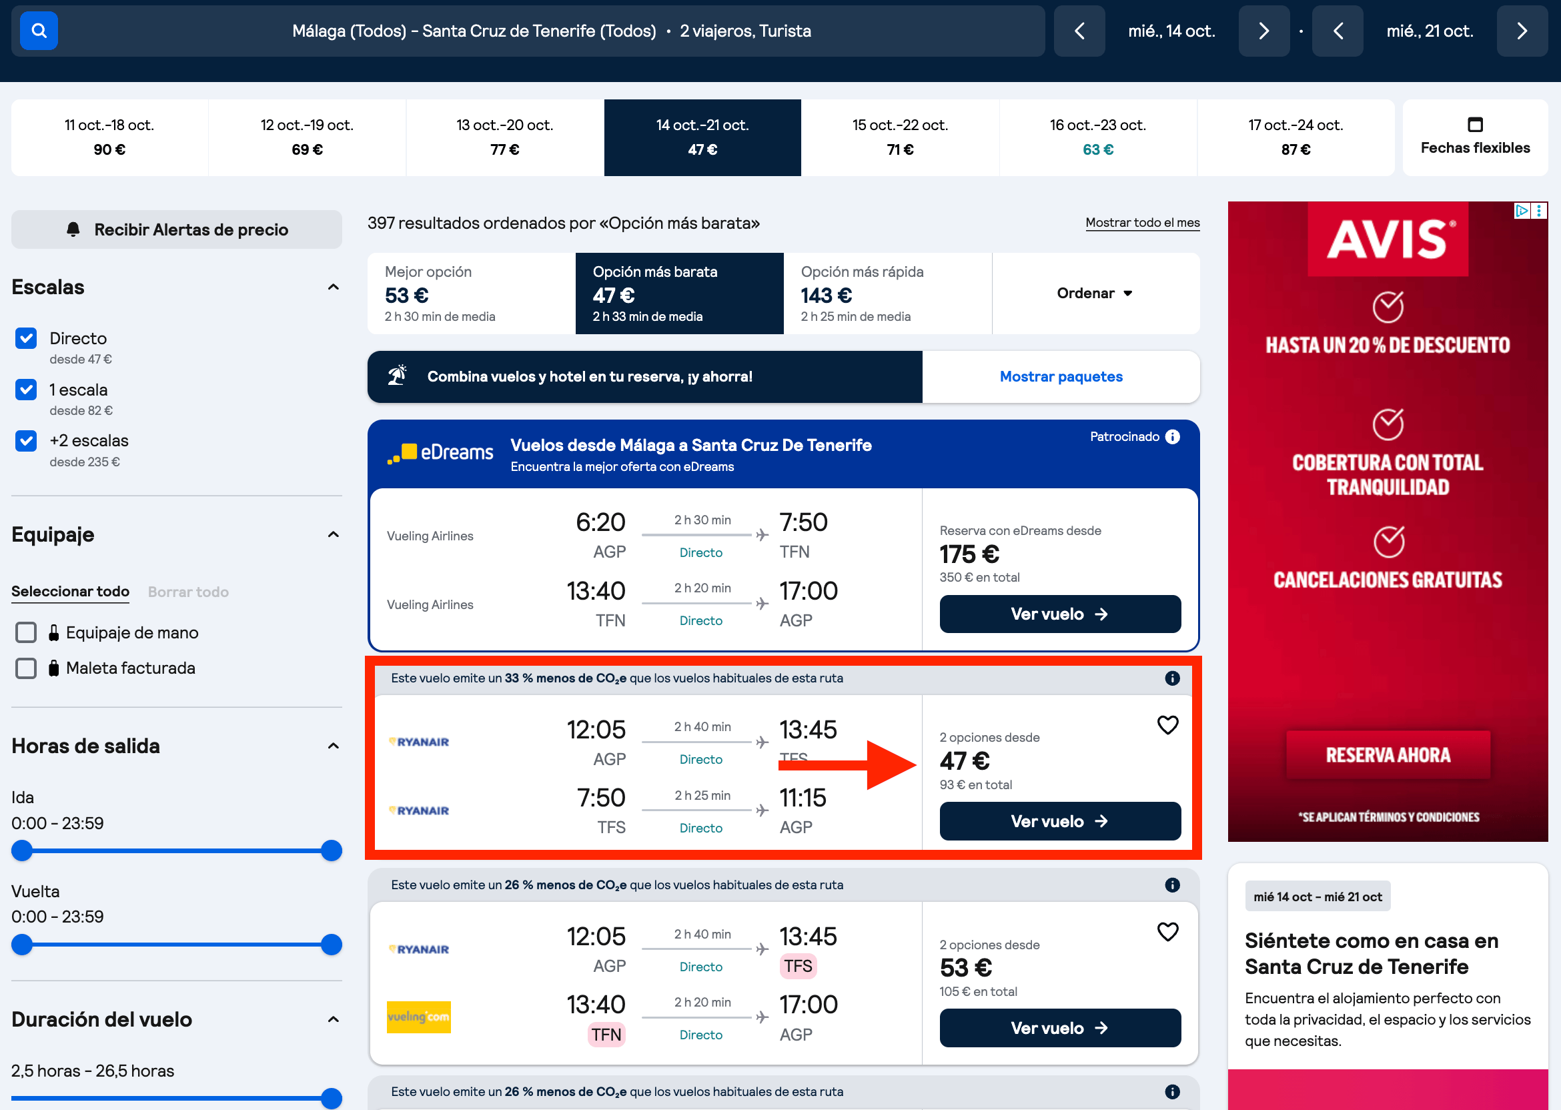Select the Mejor opción 53 € tab
1561x1110 pixels.
tap(472, 294)
